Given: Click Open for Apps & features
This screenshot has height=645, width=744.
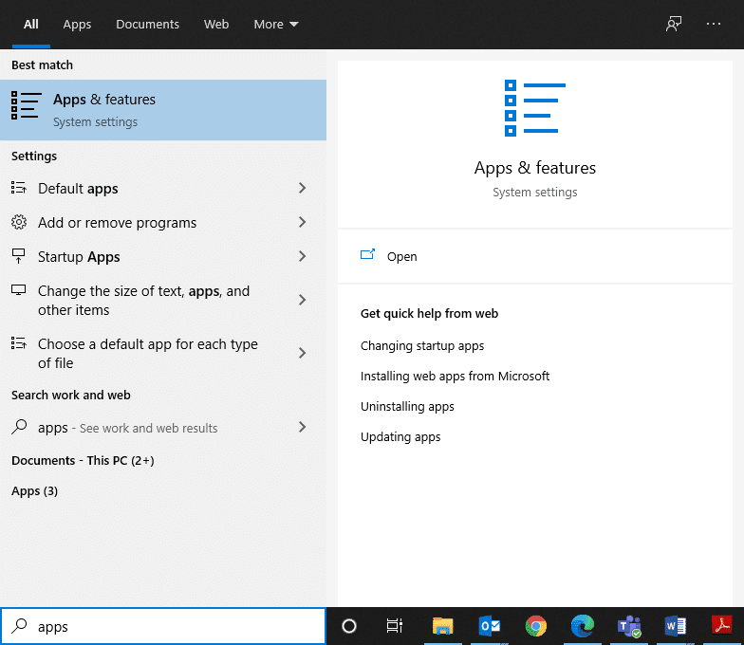Looking at the screenshot, I should 401,256.
